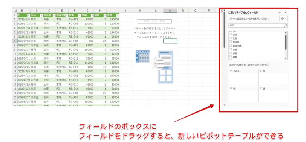Click the select-all corner triangle of the sheet
Image resolution: width=306 pixels, height=142 pixels.
[15, 11]
